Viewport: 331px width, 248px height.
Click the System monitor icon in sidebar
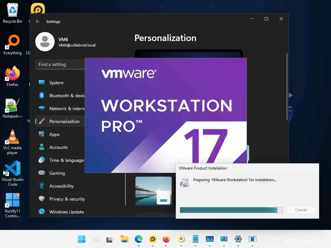click(x=42, y=82)
